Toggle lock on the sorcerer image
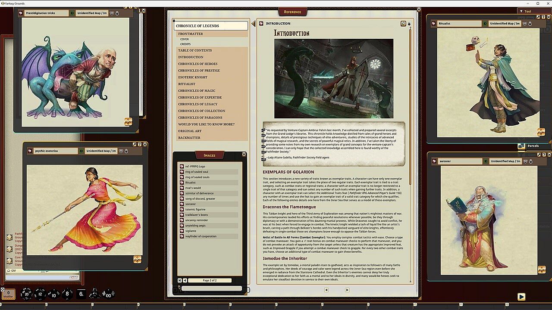 click(531, 161)
